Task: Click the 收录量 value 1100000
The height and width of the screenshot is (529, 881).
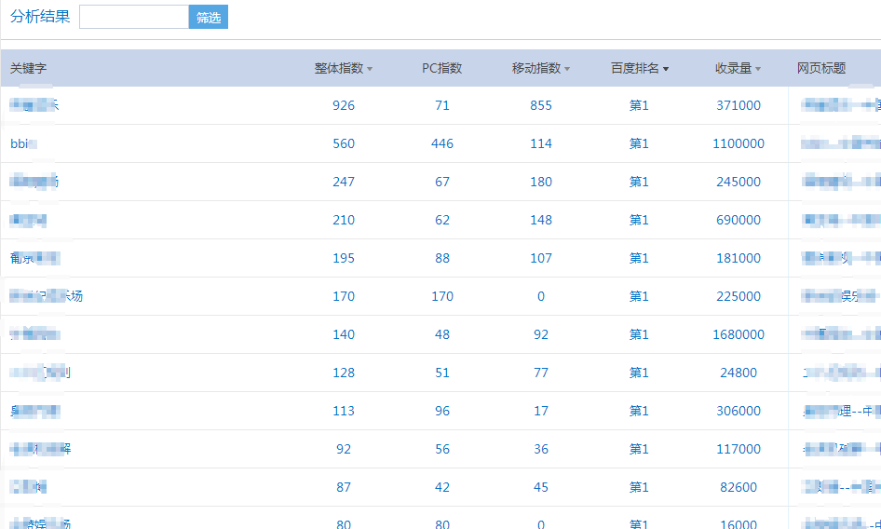Action: click(x=739, y=143)
